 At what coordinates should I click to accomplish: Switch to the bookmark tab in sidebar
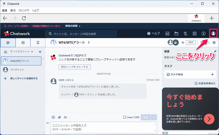pos(38,42)
